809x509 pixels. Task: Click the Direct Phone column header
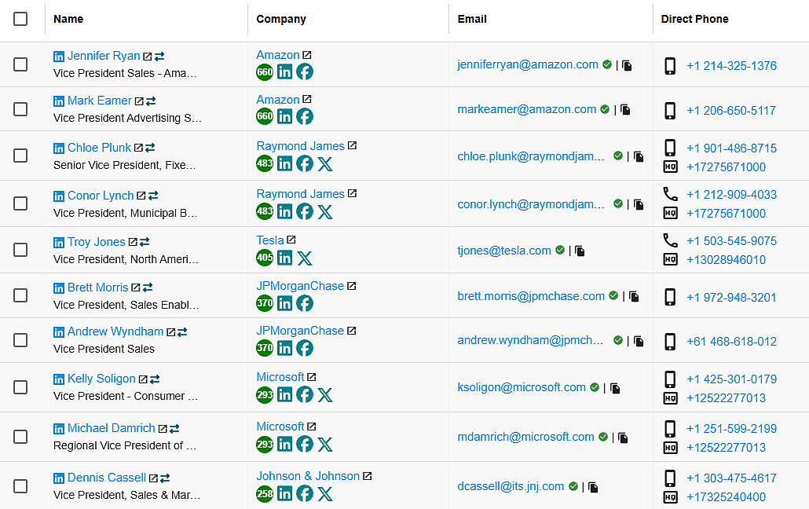pos(694,19)
